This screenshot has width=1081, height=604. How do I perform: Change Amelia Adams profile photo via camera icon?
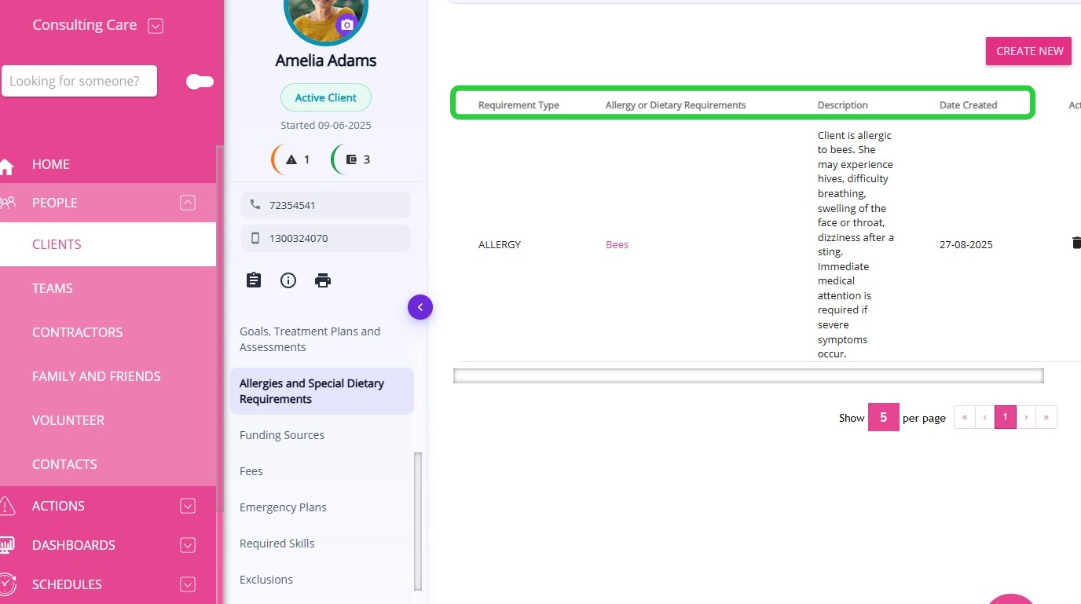click(346, 24)
